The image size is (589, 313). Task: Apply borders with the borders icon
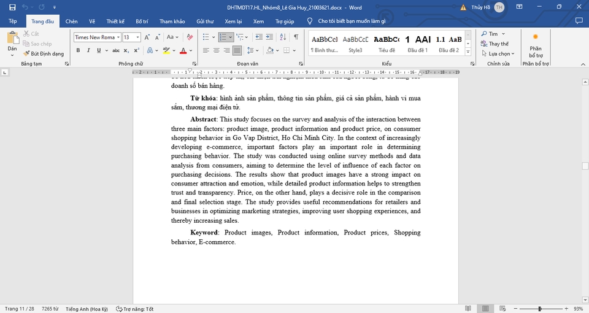pyautogui.click(x=287, y=50)
